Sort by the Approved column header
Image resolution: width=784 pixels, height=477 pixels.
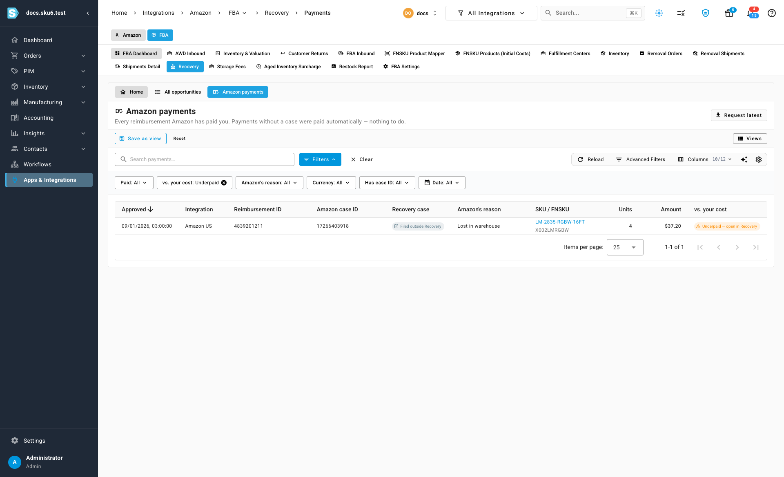click(x=137, y=209)
